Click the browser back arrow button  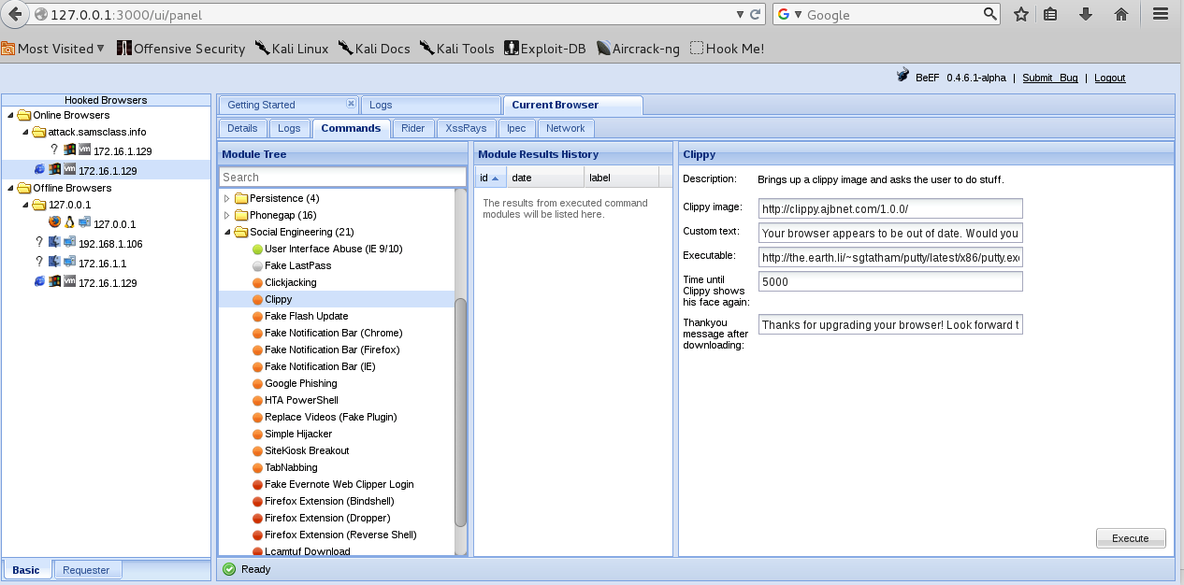pyautogui.click(x=15, y=14)
